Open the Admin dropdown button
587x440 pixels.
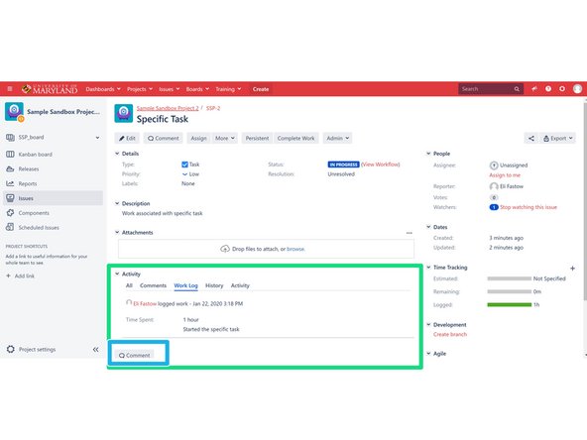coord(338,138)
